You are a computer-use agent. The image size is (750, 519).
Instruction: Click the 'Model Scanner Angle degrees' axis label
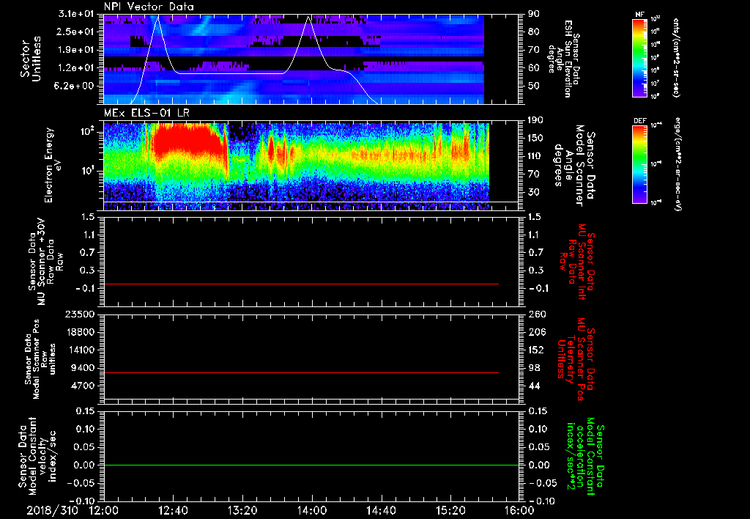(574, 166)
